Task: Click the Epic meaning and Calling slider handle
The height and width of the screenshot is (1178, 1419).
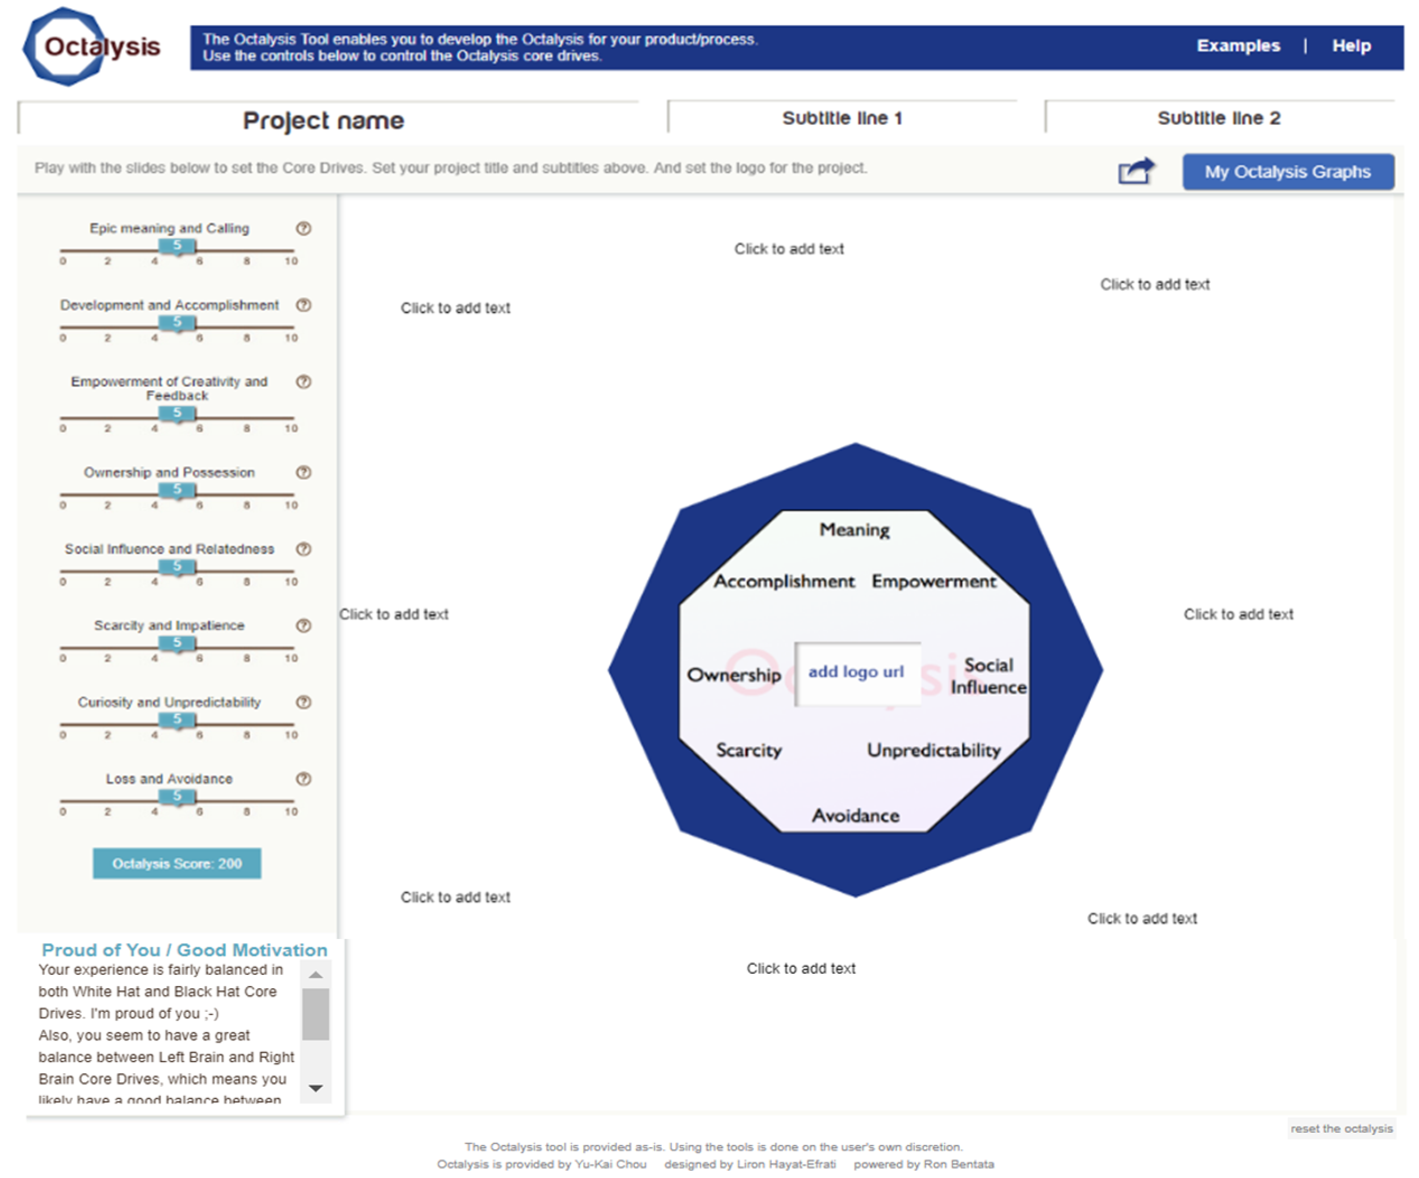Action: [177, 246]
